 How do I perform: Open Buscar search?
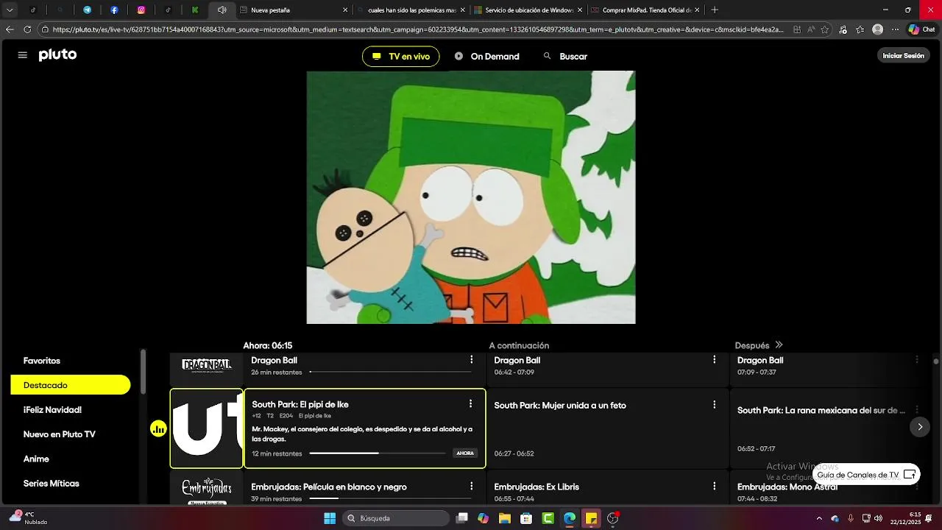click(565, 57)
